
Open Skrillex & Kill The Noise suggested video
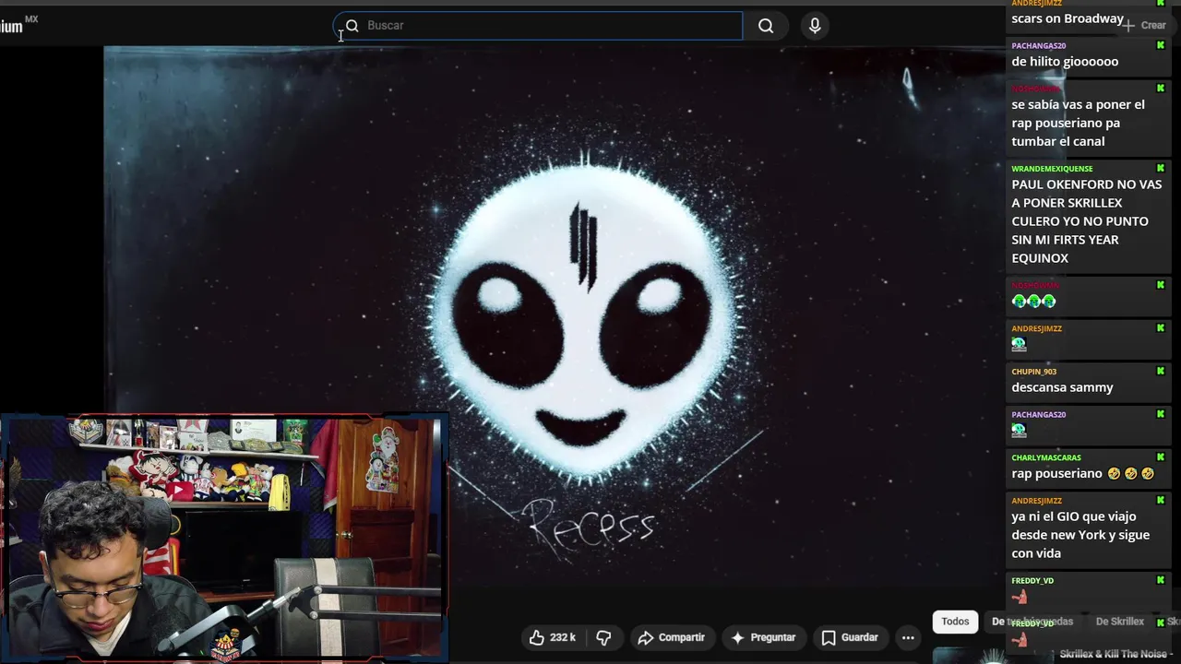point(1115,654)
